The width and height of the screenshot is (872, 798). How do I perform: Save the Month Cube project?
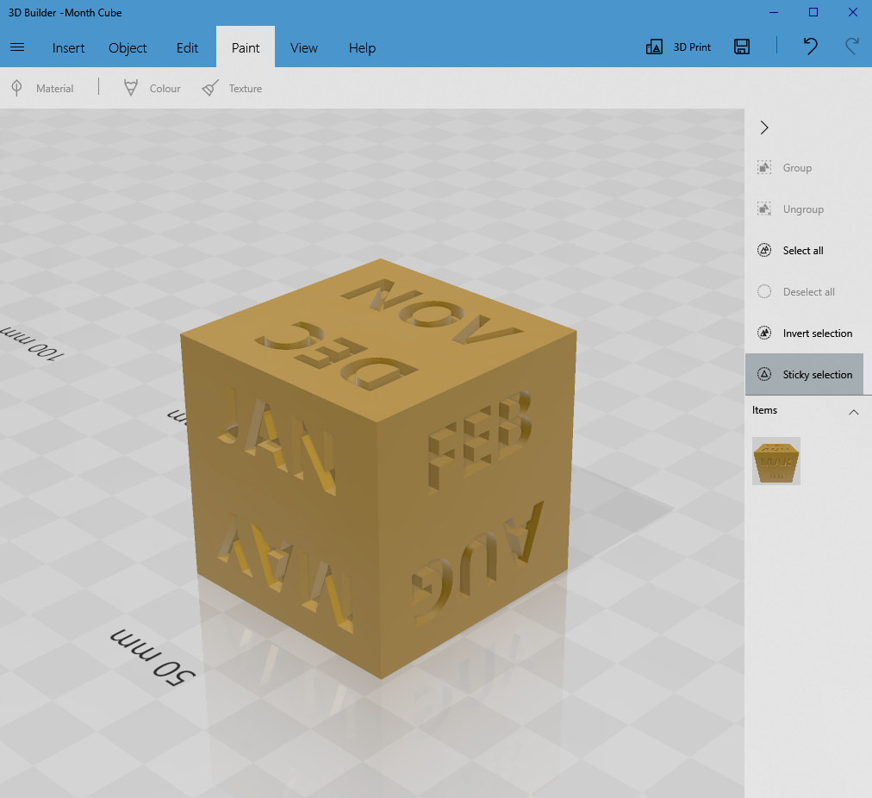[x=741, y=47]
